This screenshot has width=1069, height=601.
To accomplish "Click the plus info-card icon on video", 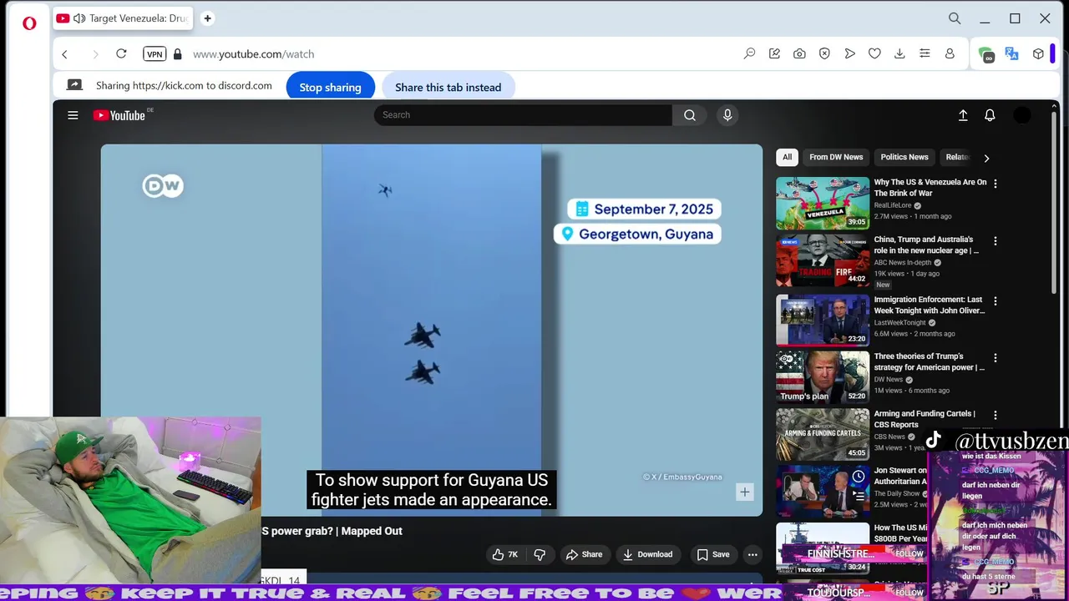I will (x=744, y=492).
